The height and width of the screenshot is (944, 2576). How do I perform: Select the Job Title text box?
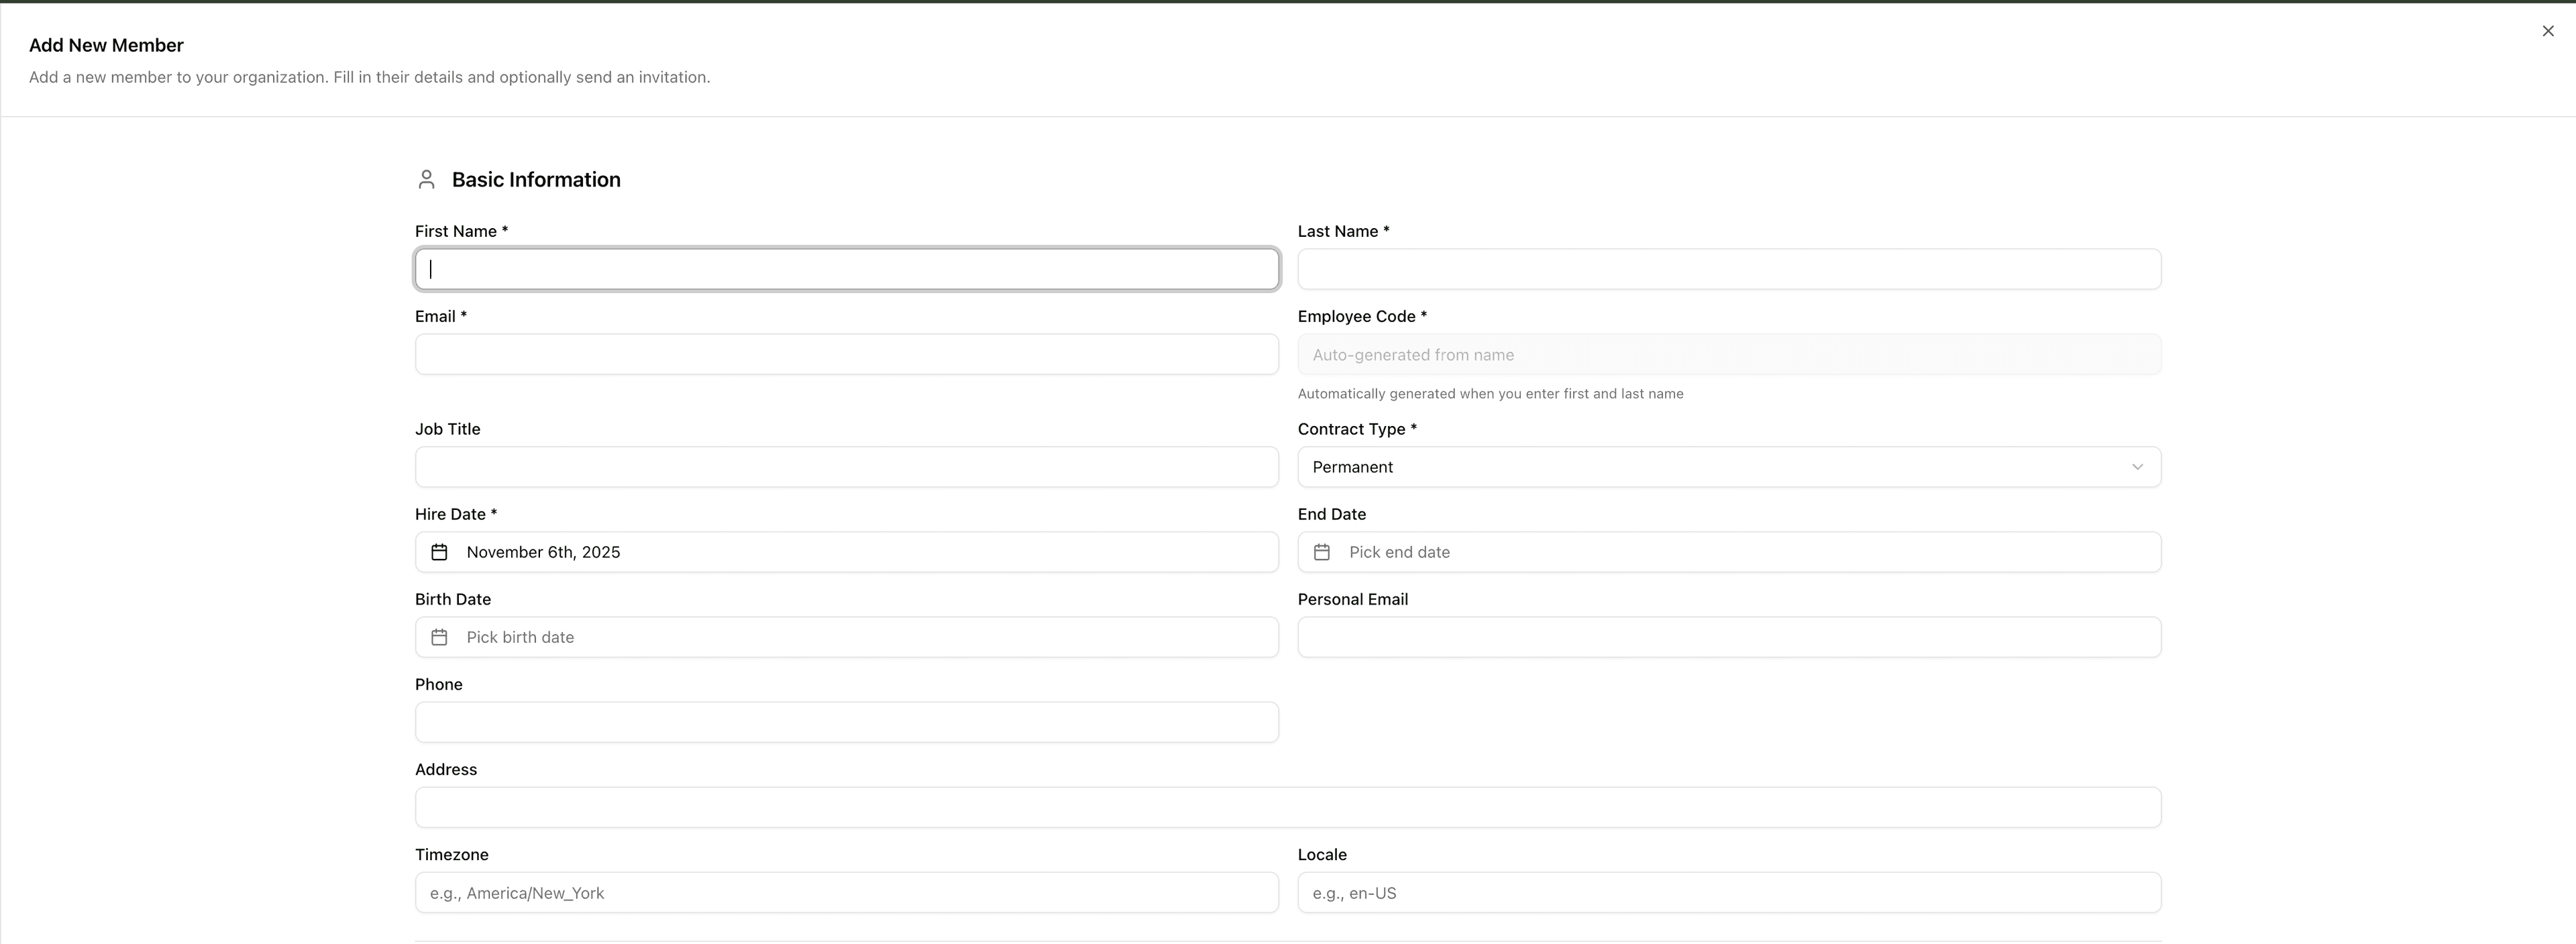tap(846, 467)
